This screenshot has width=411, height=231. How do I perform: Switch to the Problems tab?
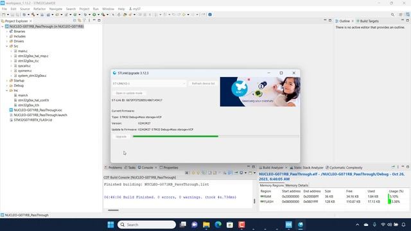point(113,167)
